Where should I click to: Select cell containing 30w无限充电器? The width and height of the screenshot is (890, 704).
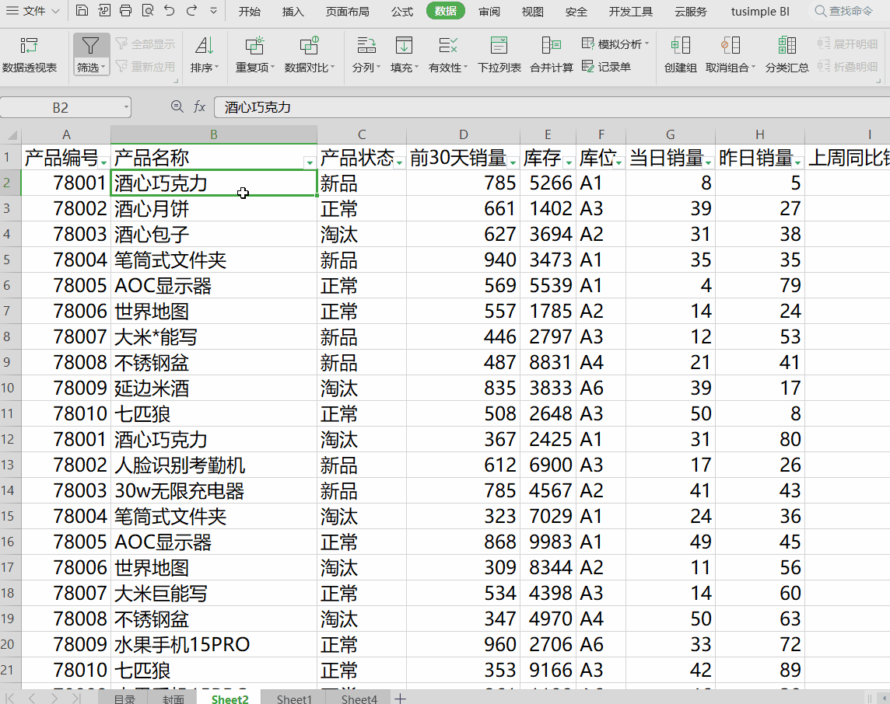tap(213, 491)
